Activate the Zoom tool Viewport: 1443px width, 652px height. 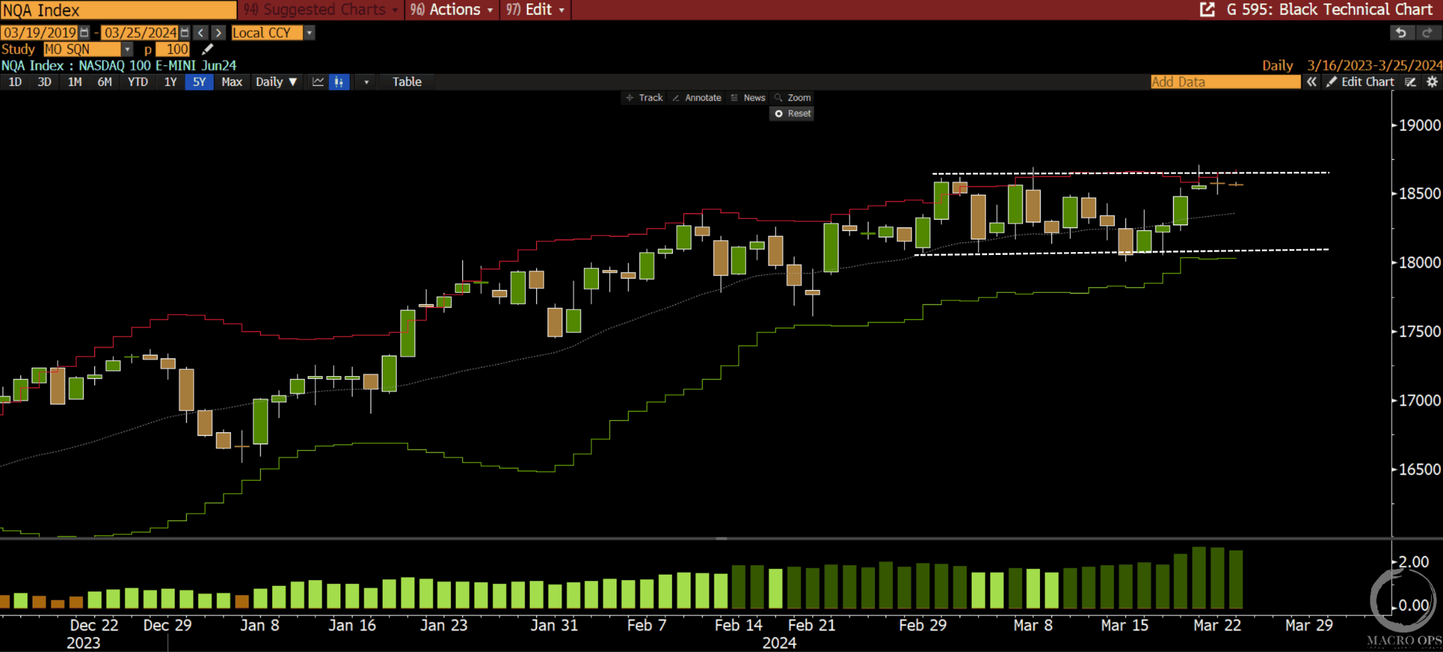click(x=793, y=98)
